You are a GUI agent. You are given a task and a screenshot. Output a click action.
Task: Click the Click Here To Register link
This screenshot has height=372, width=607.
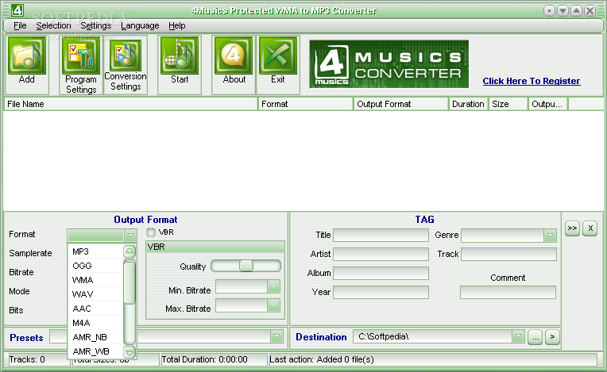531,81
